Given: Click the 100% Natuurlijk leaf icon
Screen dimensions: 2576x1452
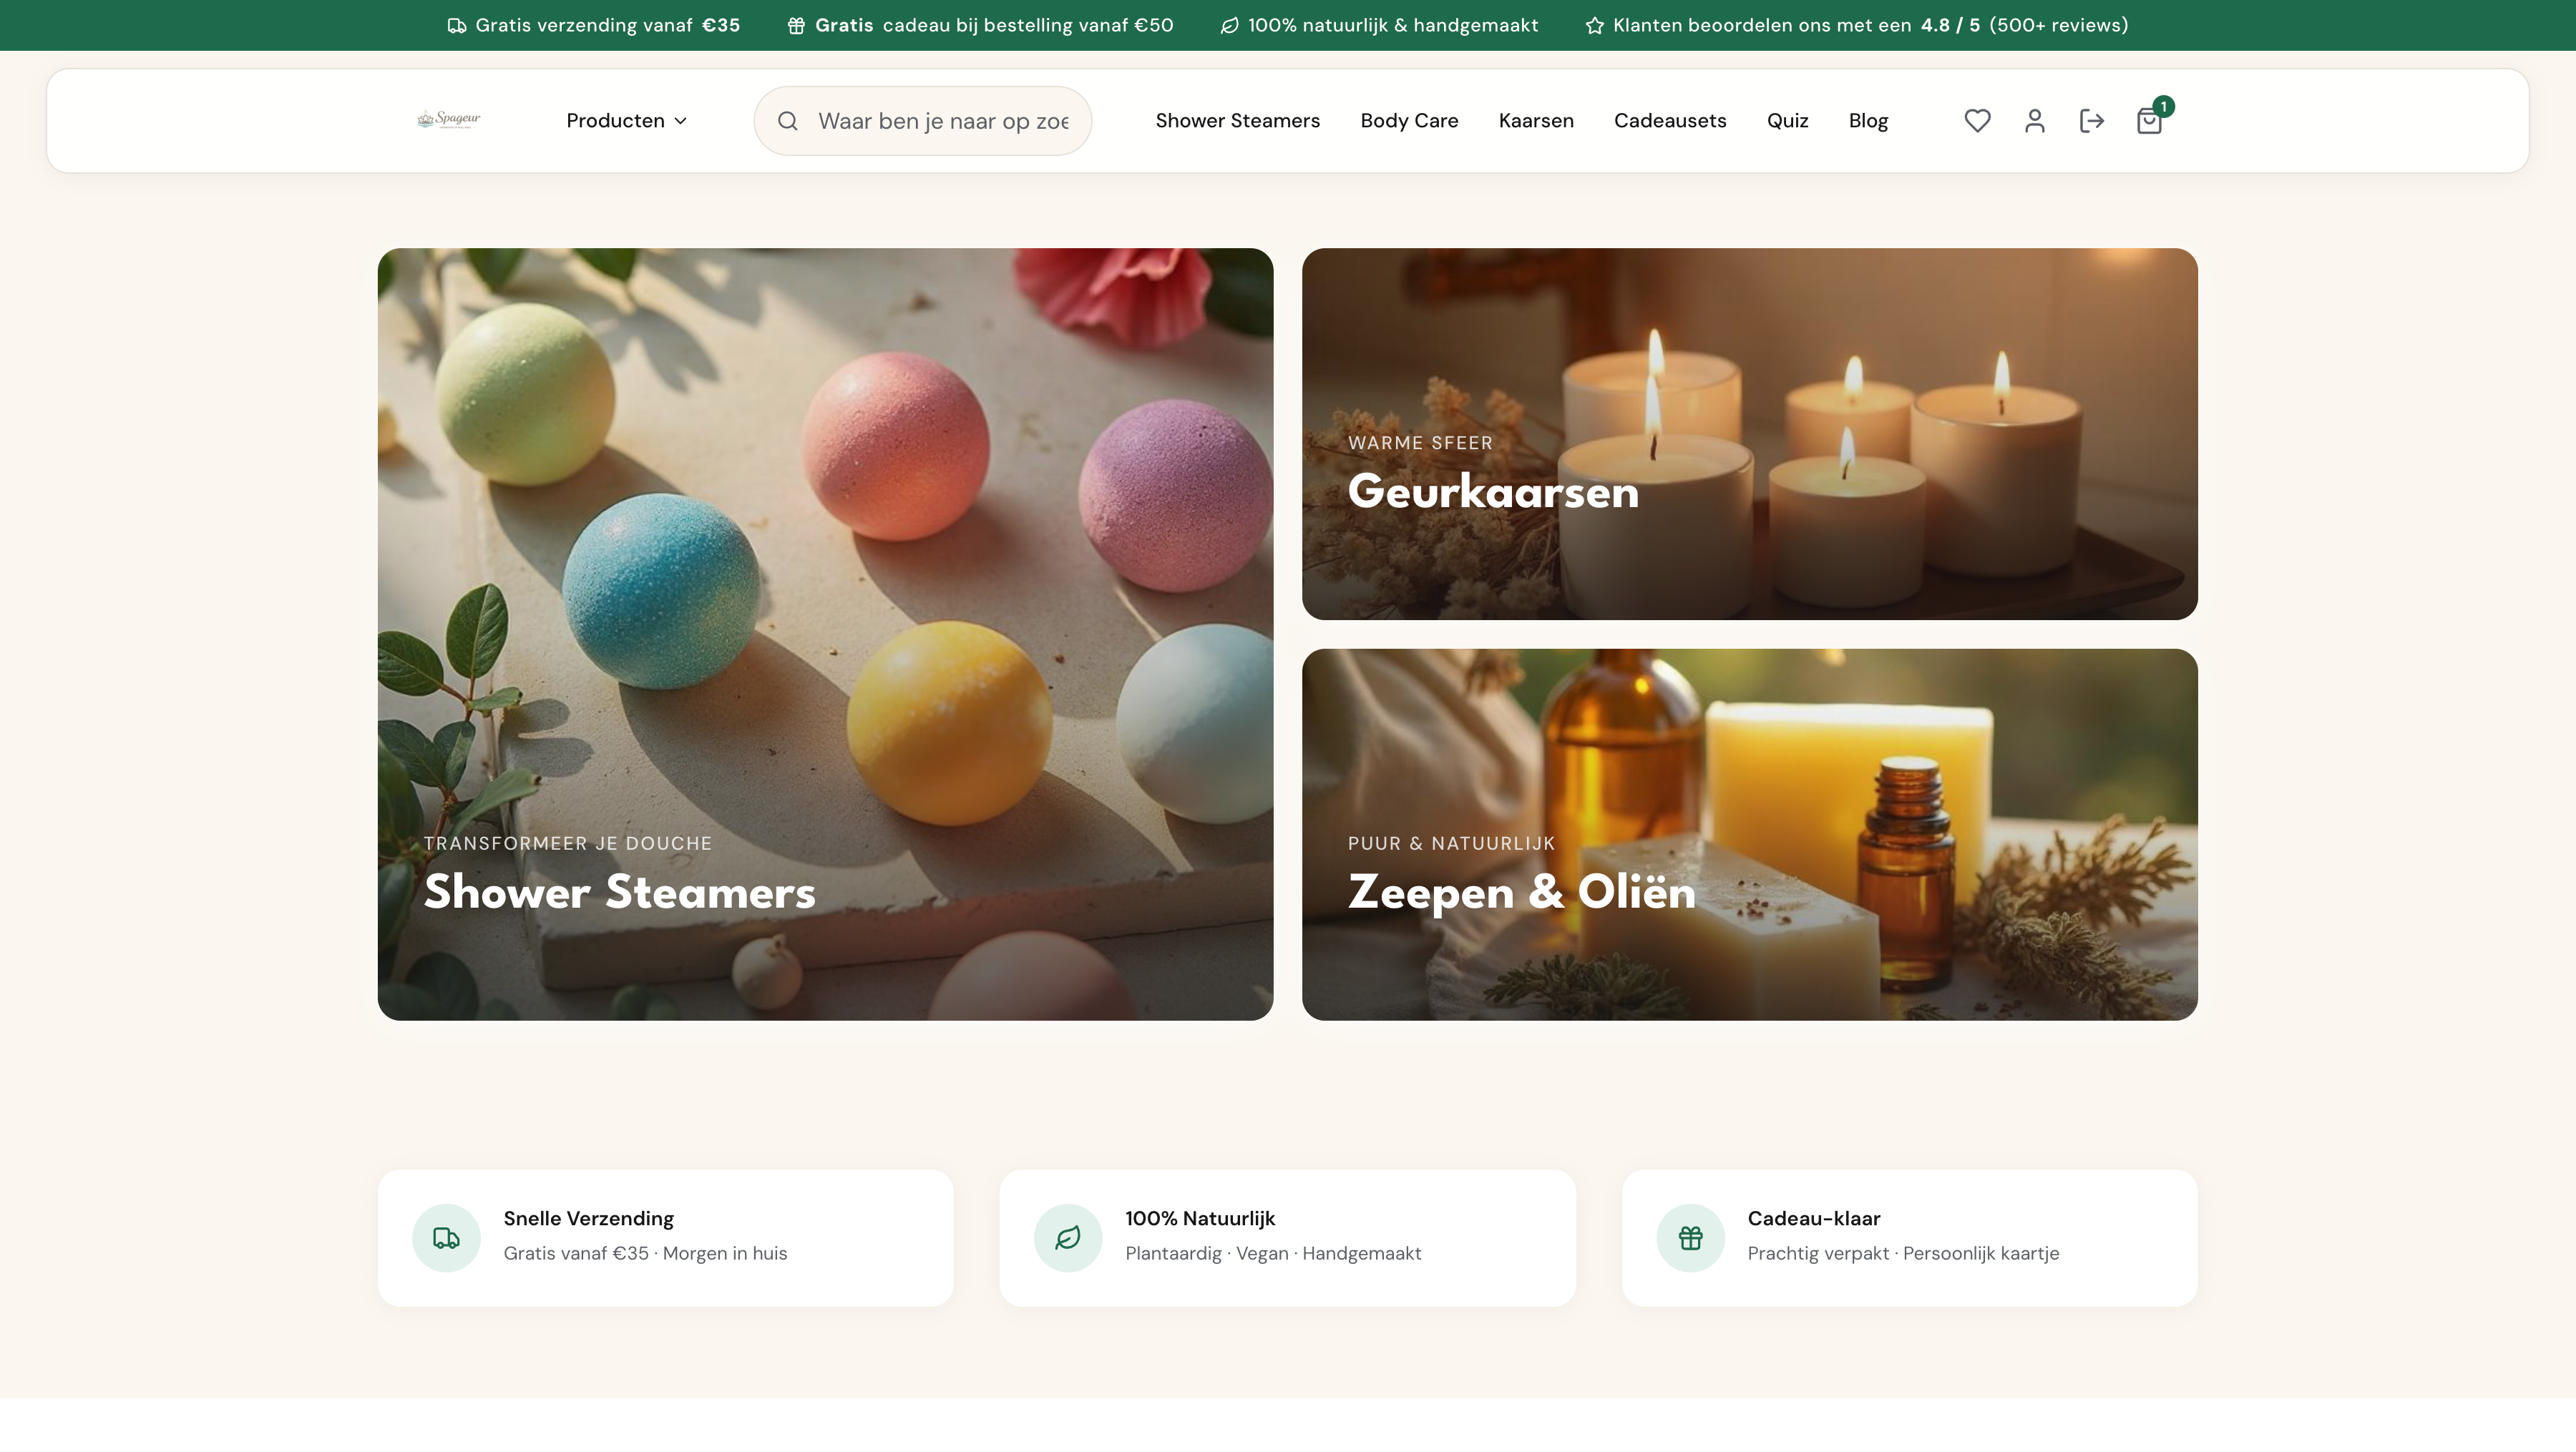Looking at the screenshot, I should [1068, 1238].
